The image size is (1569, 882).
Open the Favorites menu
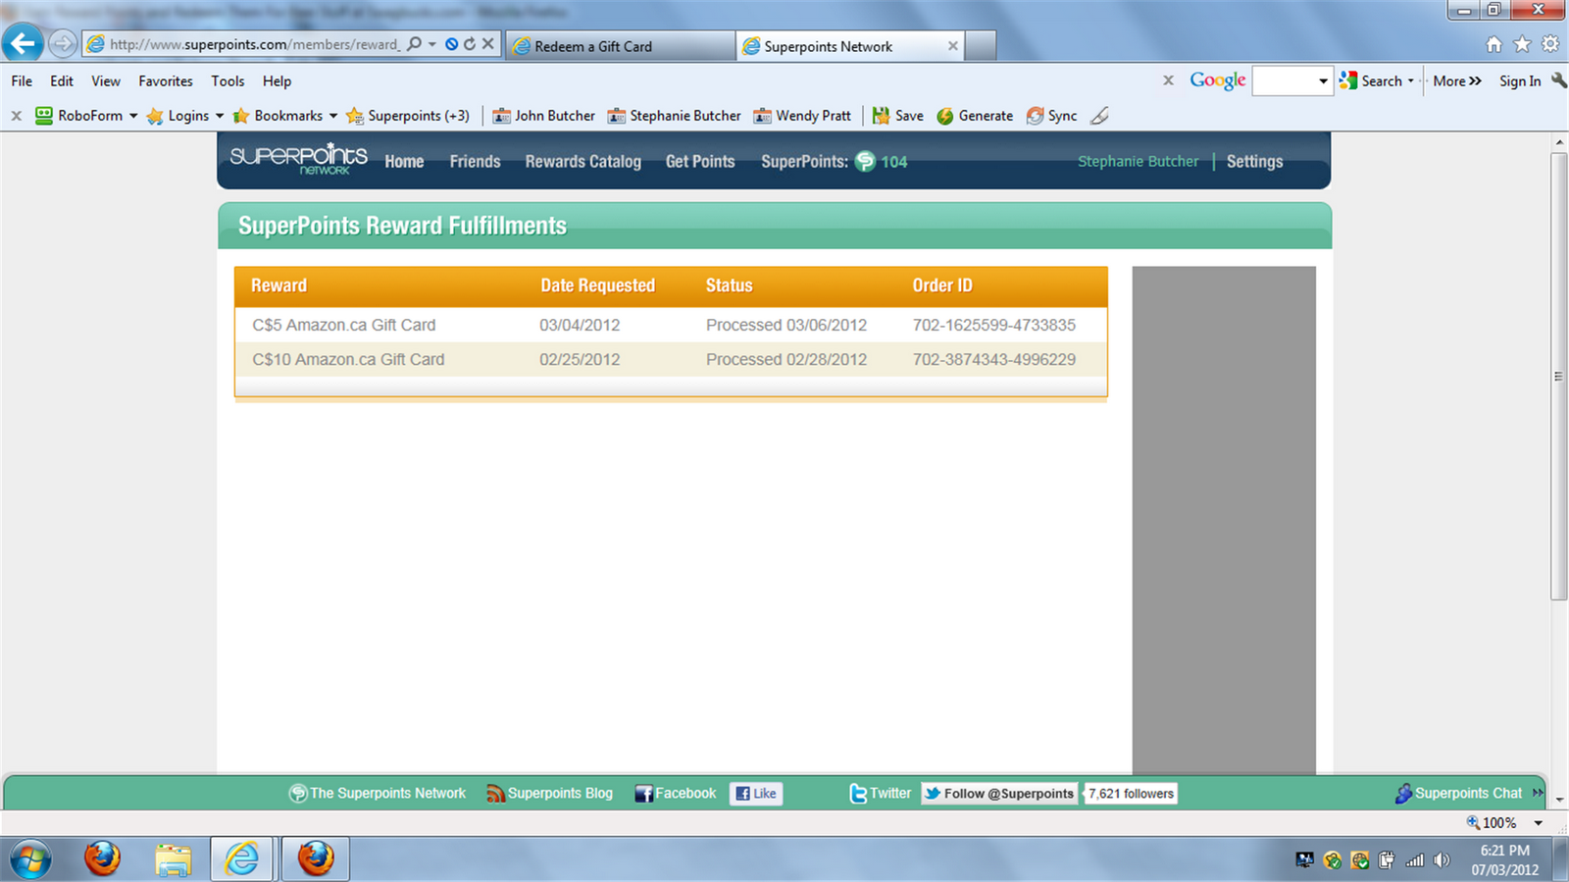pyautogui.click(x=166, y=80)
